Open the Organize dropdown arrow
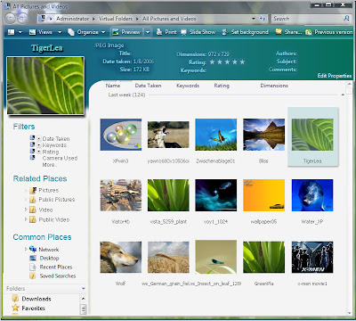 [x=103, y=32]
